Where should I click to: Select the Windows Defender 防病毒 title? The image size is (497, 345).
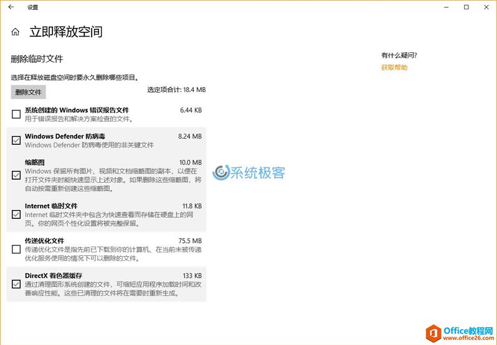coord(65,136)
